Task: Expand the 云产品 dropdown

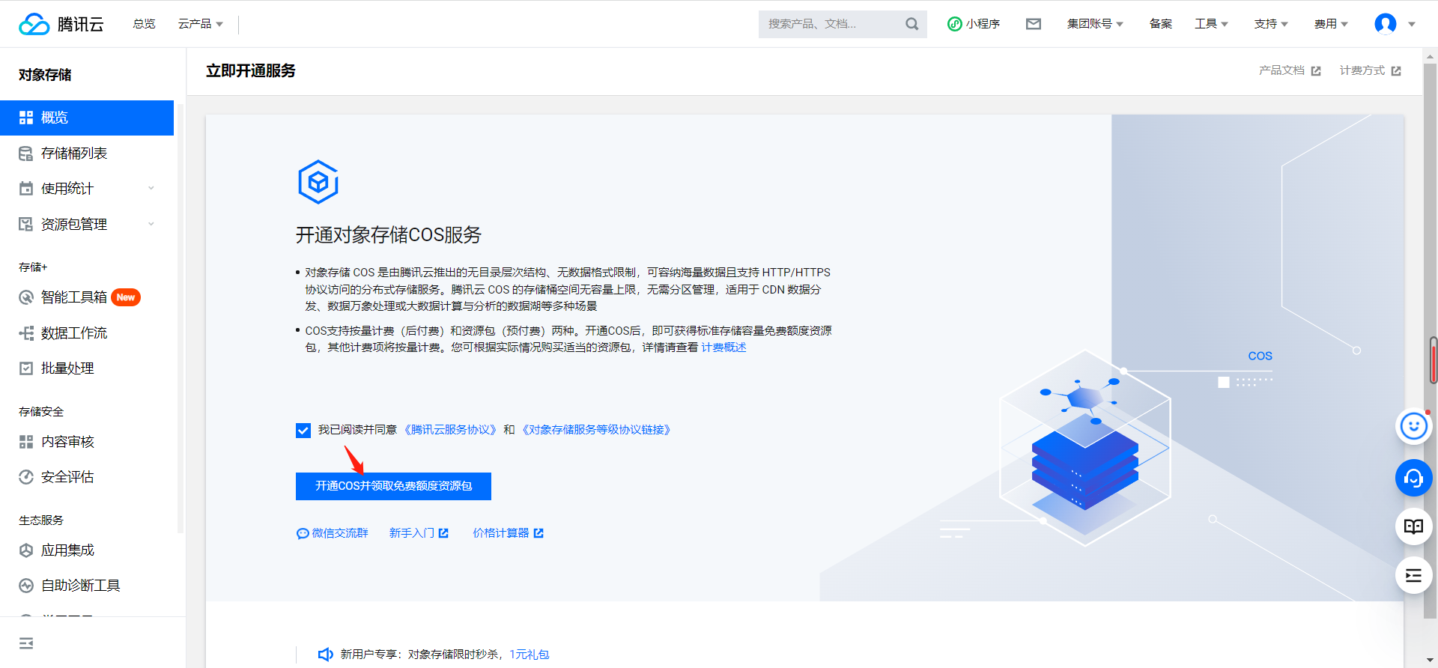Action: [200, 24]
